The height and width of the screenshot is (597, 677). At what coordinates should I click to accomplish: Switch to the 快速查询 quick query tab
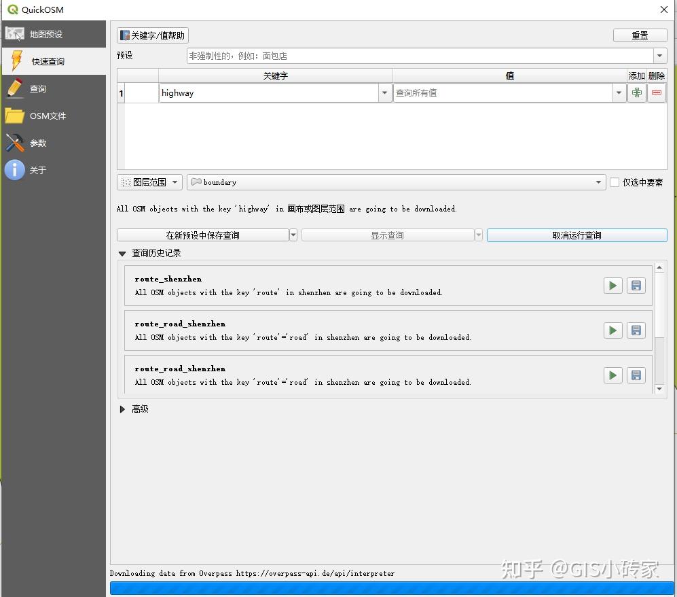[54, 61]
